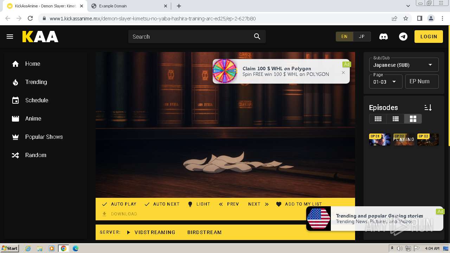
Task: Open a new browser tab
Action: [x=179, y=6]
